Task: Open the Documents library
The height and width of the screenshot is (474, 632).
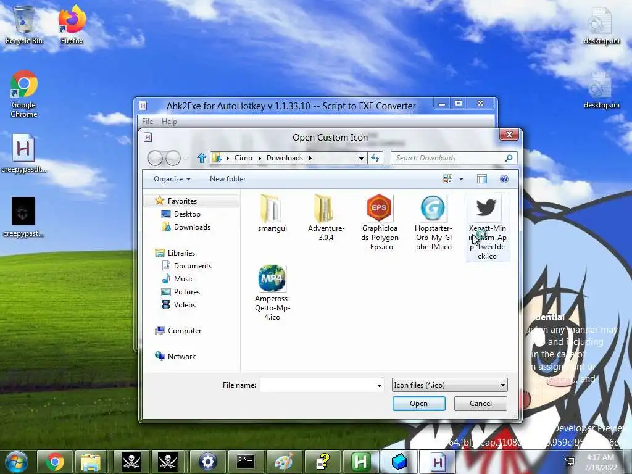Action: pyautogui.click(x=193, y=265)
